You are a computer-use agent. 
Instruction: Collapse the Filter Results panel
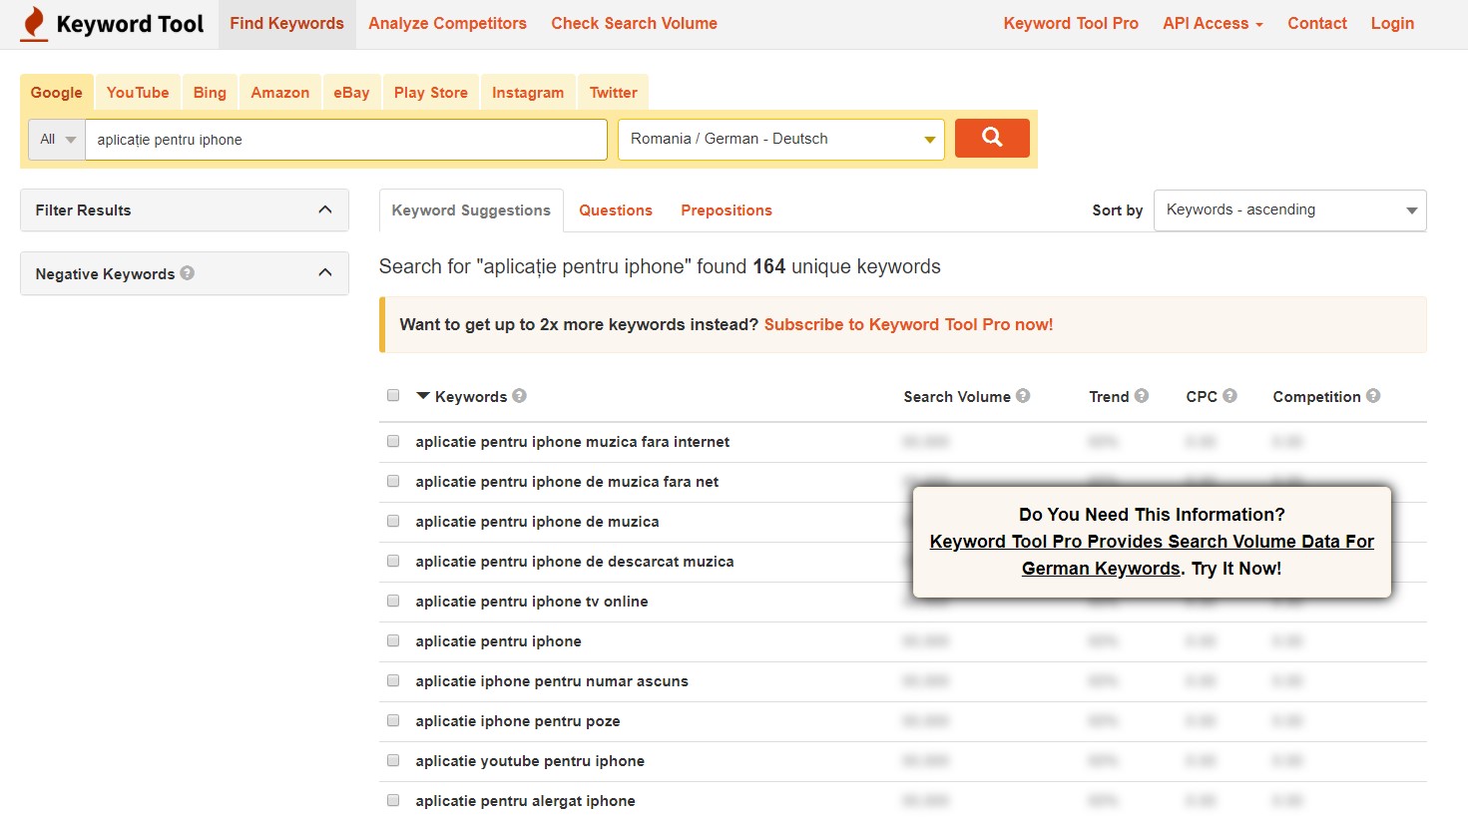click(324, 209)
